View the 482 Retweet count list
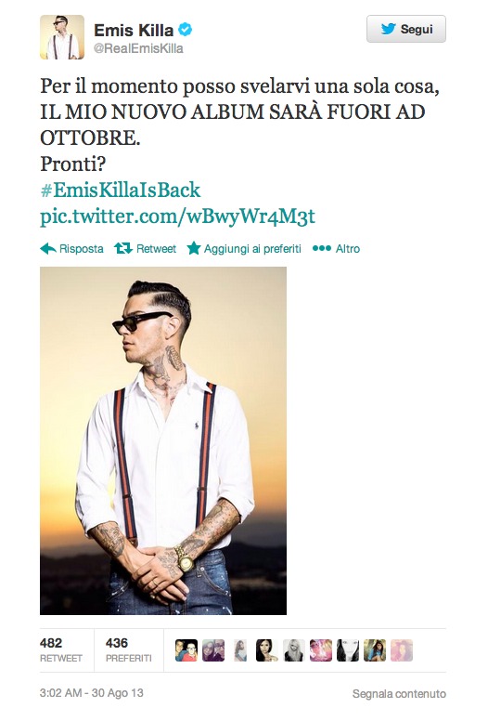 click(61, 649)
